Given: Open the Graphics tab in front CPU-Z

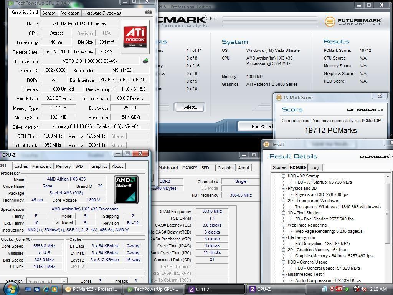Looking at the screenshot, I should click(x=99, y=166).
